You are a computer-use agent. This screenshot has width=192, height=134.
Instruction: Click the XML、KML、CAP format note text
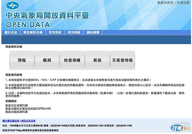[x=78, y=80]
